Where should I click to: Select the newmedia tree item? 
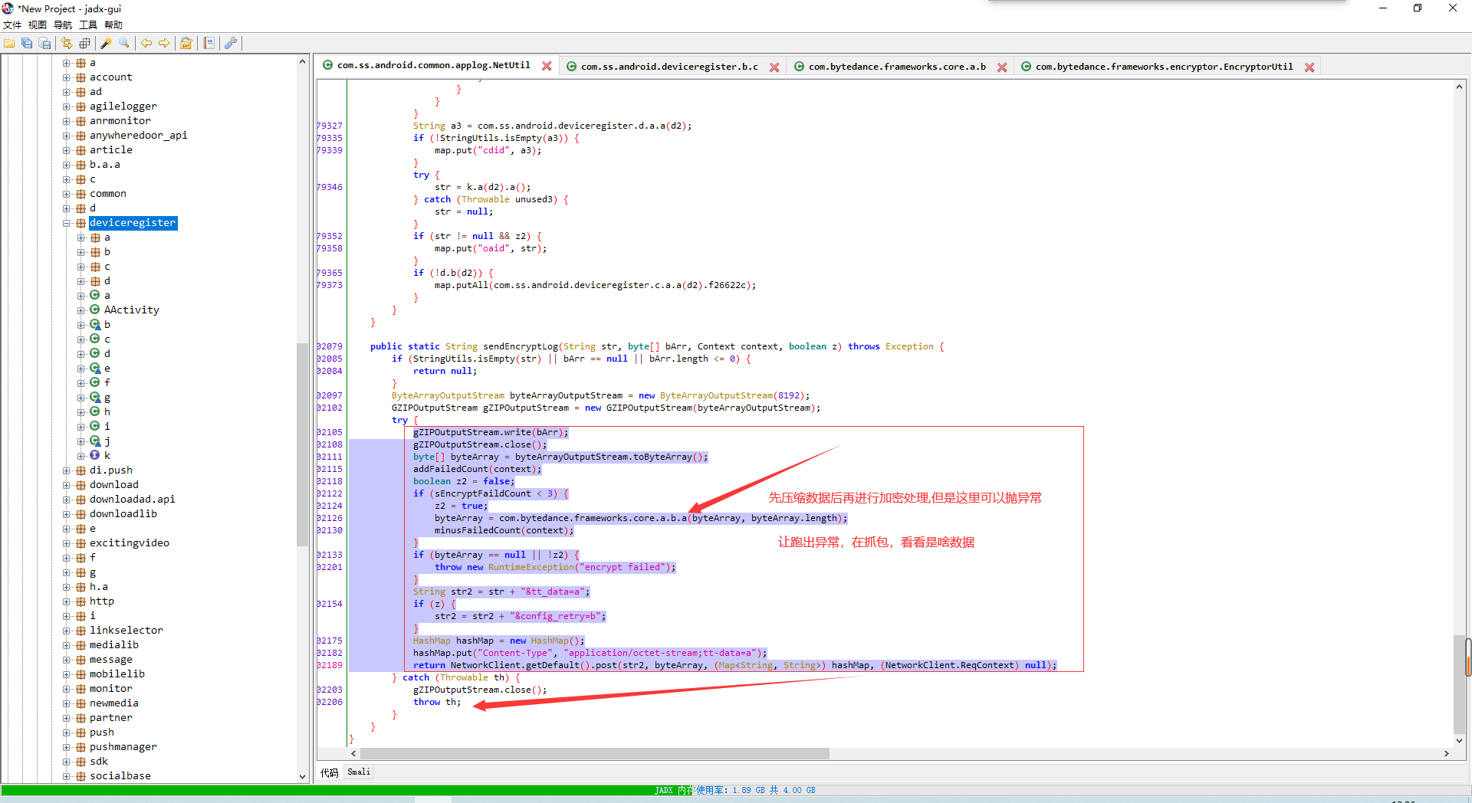coord(113,703)
